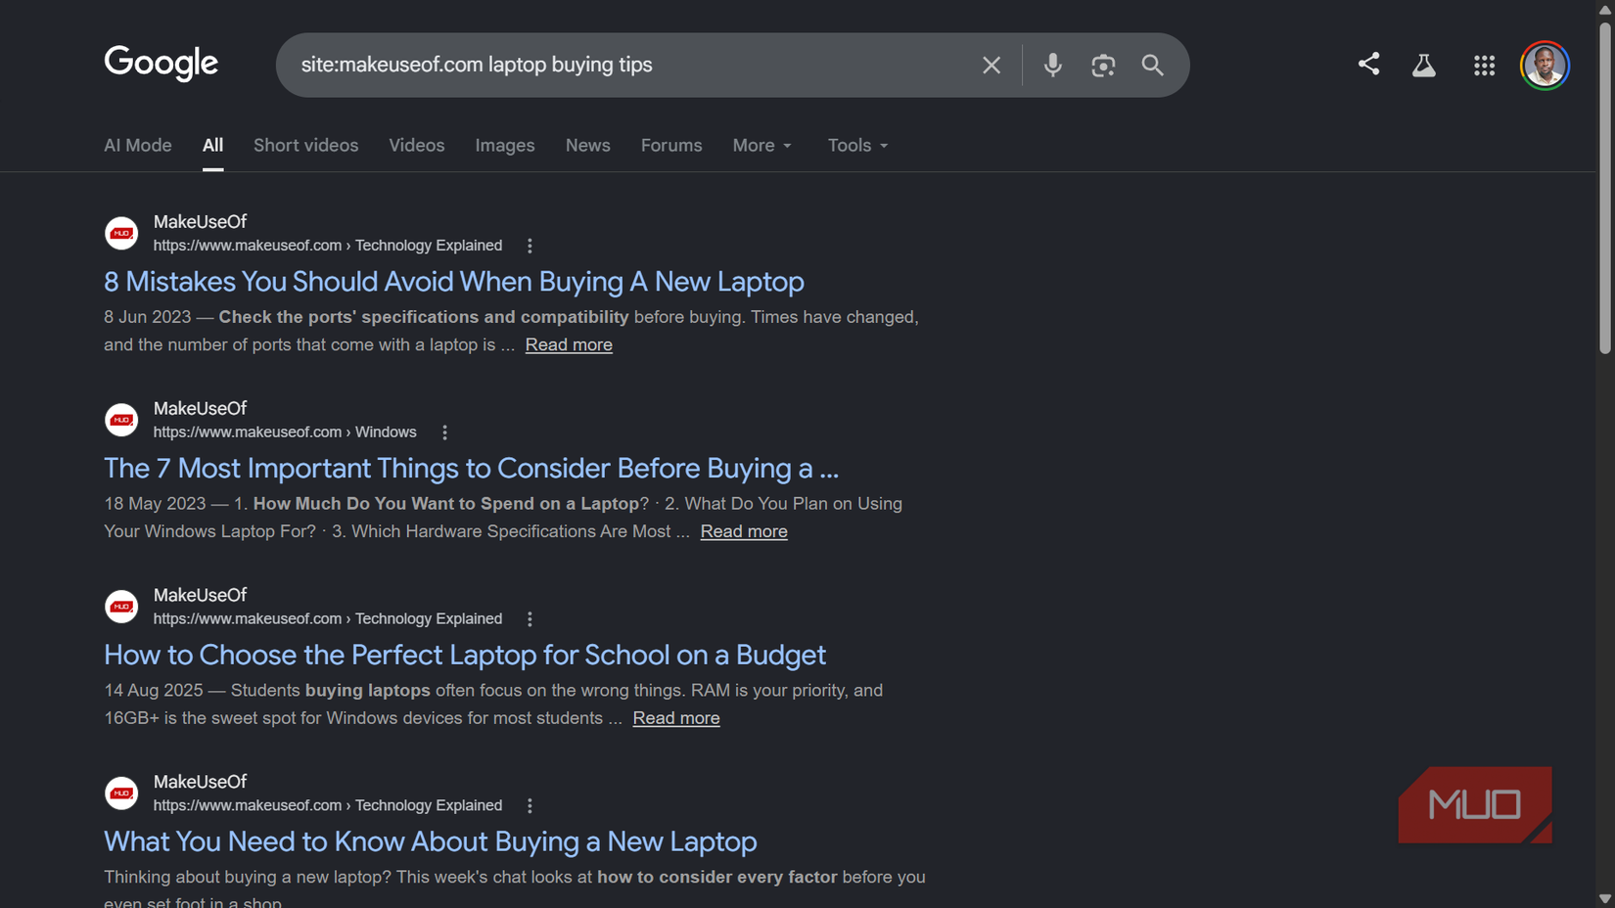Click MakeUseOf favicon of School on a Budget result
1615x908 pixels.
tap(121, 607)
